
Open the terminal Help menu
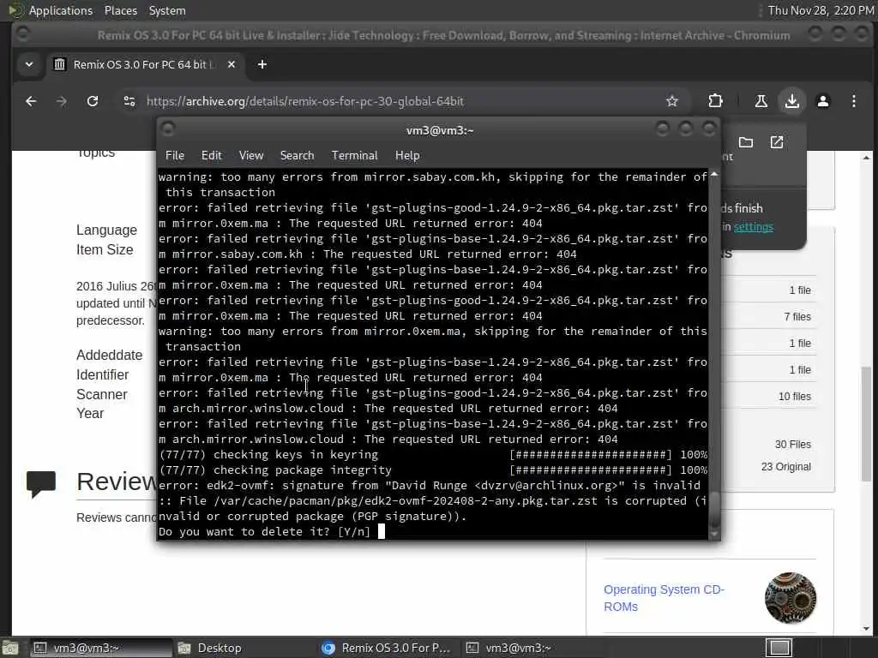[407, 156]
